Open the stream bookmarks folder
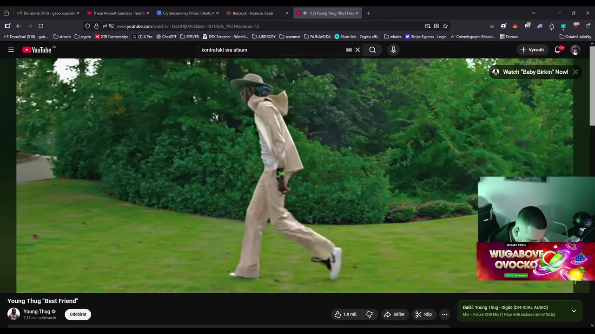This screenshot has height=334, width=595. pyautogui.click(x=62, y=37)
